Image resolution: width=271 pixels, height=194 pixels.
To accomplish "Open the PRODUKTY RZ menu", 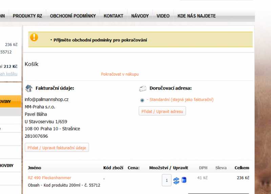I will [27, 16].
